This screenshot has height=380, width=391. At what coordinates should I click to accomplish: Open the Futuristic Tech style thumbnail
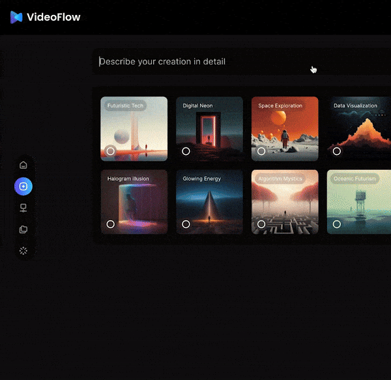pyautogui.click(x=134, y=129)
